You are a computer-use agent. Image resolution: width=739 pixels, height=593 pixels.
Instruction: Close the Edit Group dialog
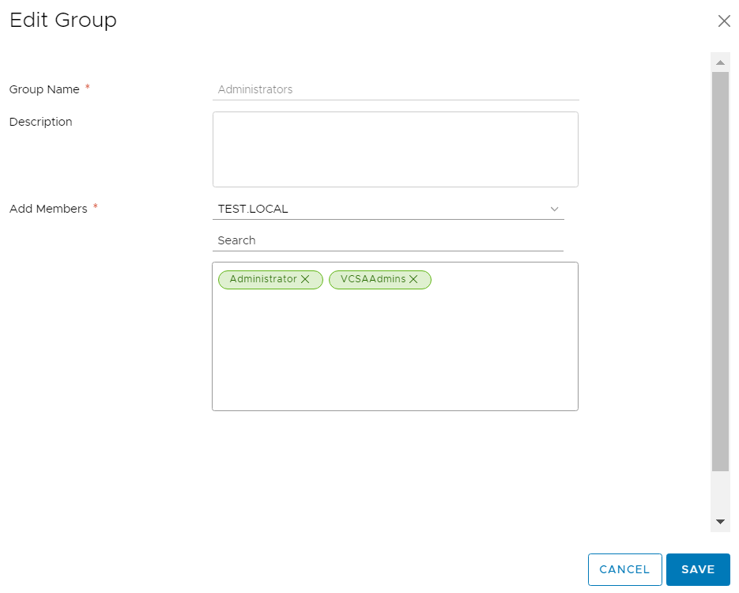pyautogui.click(x=724, y=21)
